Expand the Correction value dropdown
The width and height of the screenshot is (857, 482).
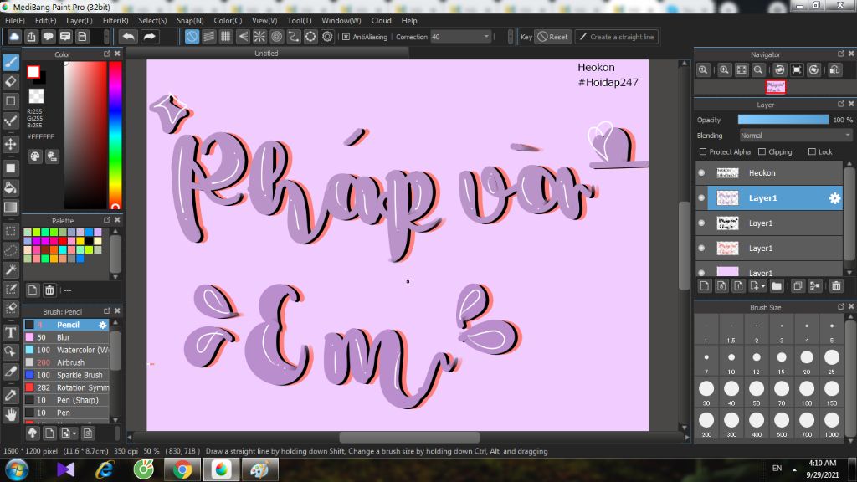(x=486, y=37)
